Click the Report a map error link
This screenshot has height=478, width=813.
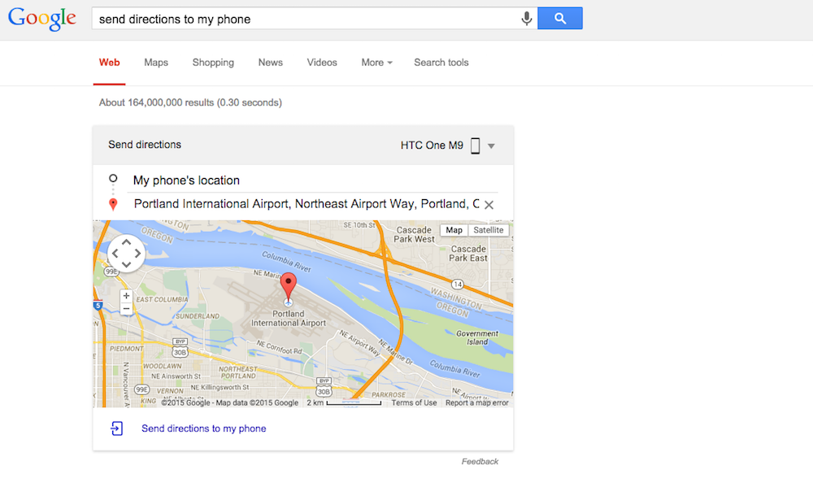pyautogui.click(x=477, y=402)
